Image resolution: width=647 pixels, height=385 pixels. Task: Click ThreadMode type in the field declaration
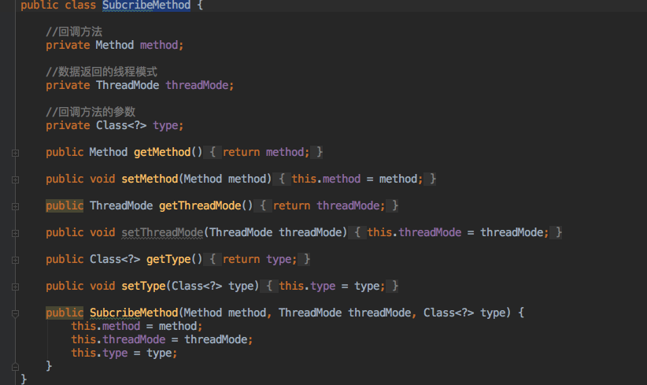pyautogui.click(x=128, y=85)
